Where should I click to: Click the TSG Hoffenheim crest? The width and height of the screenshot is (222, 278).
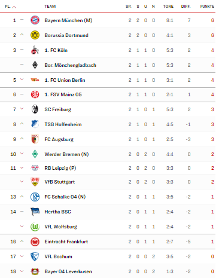tap(35, 124)
